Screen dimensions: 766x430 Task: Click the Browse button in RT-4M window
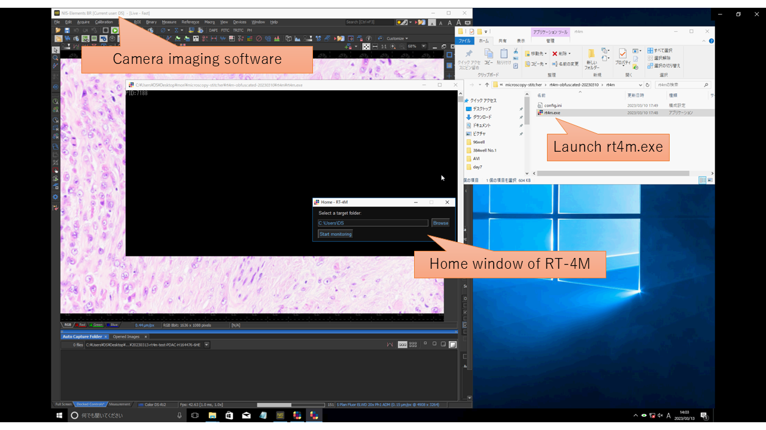click(x=440, y=223)
